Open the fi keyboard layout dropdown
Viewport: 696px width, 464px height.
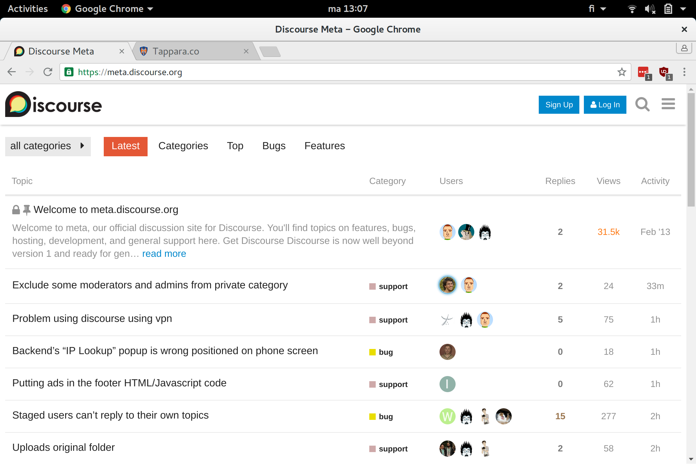click(x=597, y=9)
